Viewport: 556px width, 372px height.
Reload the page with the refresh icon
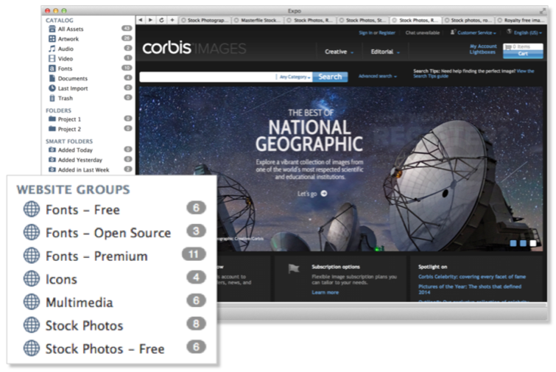point(161,20)
